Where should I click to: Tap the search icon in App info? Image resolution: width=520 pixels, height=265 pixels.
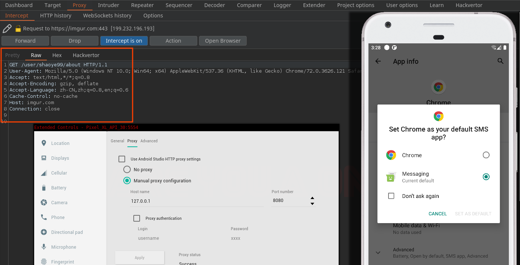point(500,61)
